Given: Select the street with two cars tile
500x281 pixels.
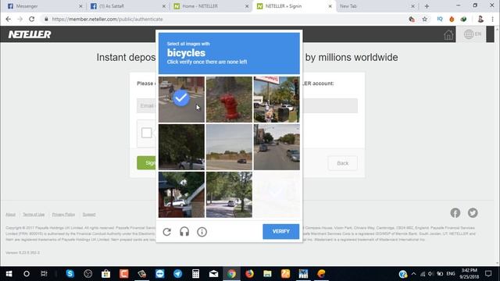Looking at the screenshot, I should pos(277,147).
